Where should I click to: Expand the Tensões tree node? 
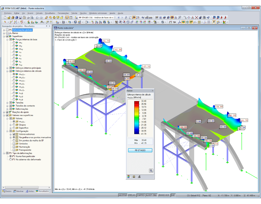click(x=7, y=103)
